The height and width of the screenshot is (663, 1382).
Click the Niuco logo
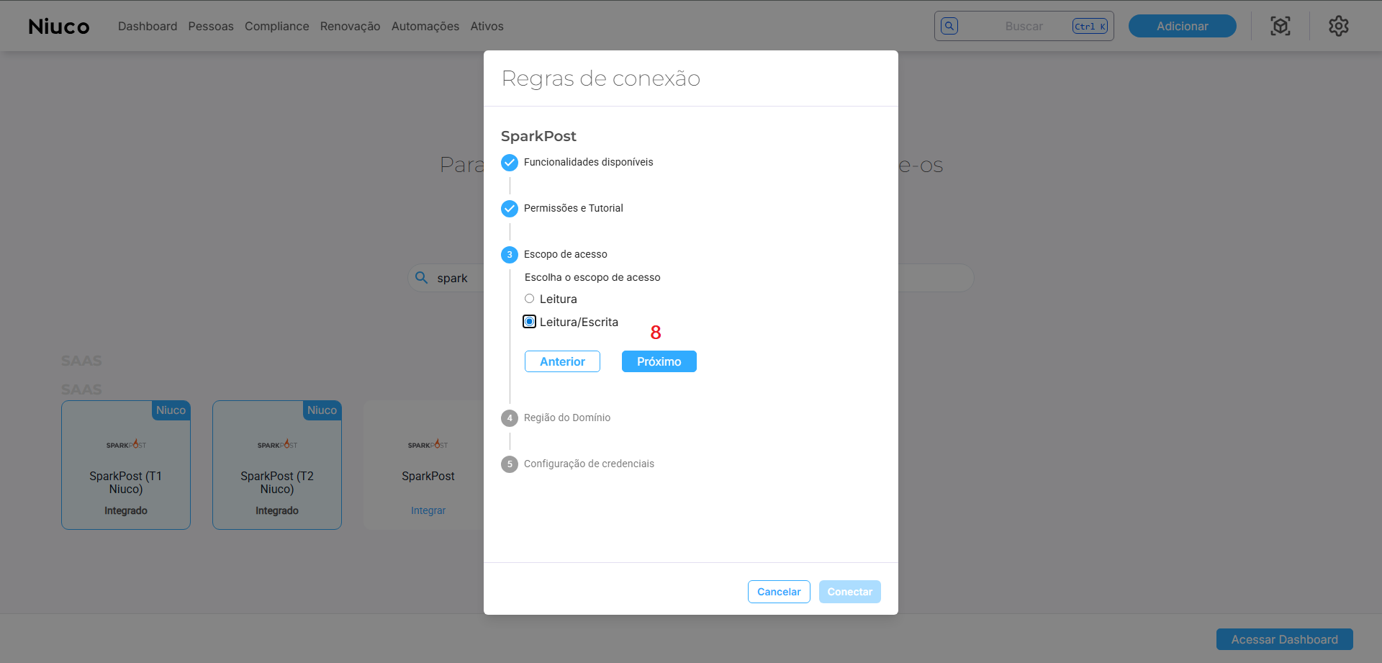[x=59, y=27]
